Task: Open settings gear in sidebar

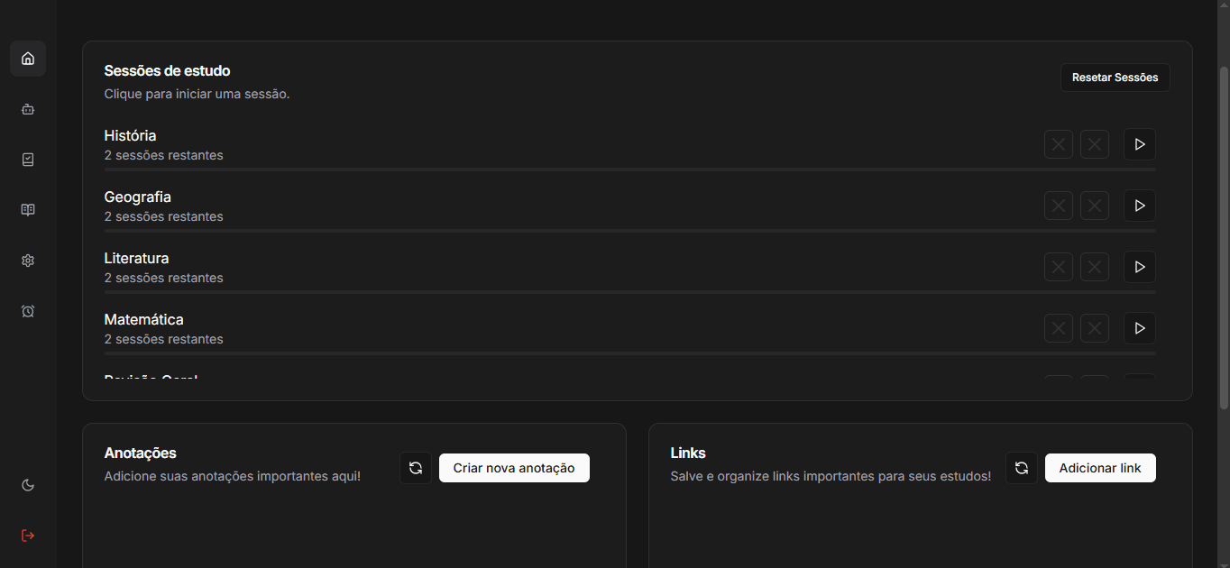Action: (28, 261)
